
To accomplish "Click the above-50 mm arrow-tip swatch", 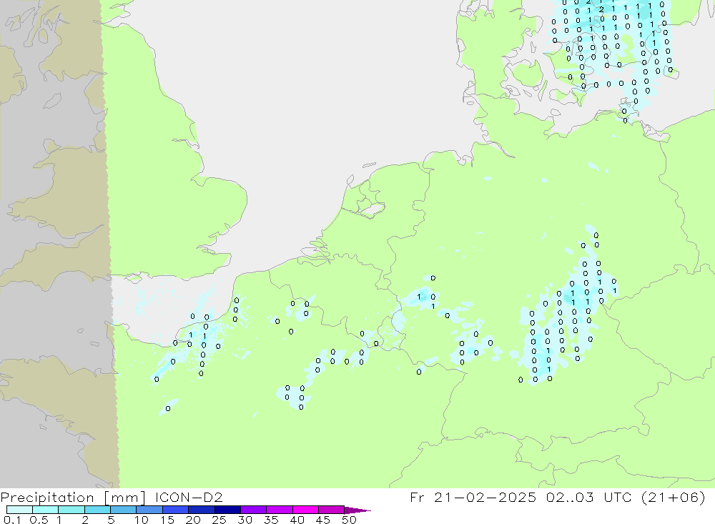I will [357, 510].
